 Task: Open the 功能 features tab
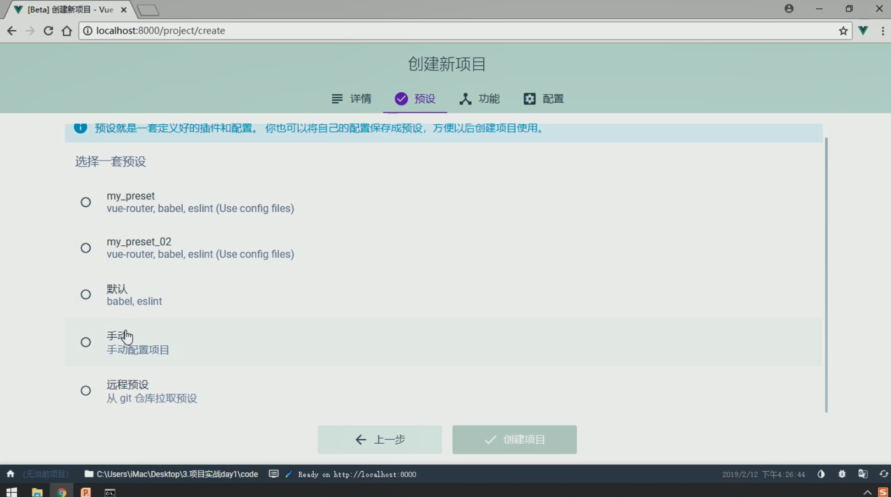479,99
